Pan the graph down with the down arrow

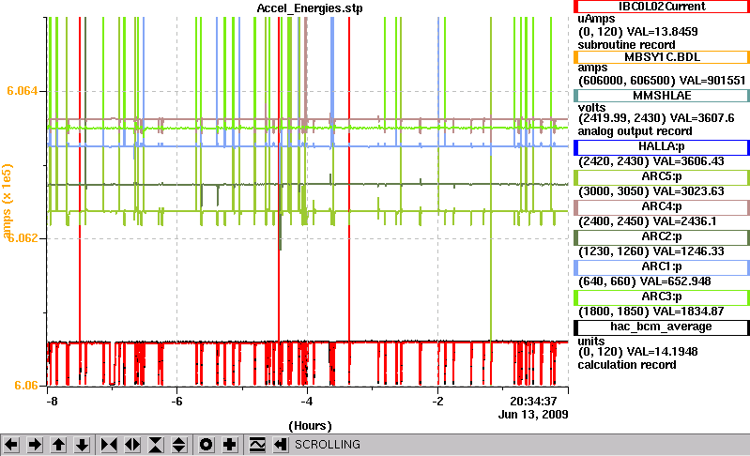click(83, 445)
